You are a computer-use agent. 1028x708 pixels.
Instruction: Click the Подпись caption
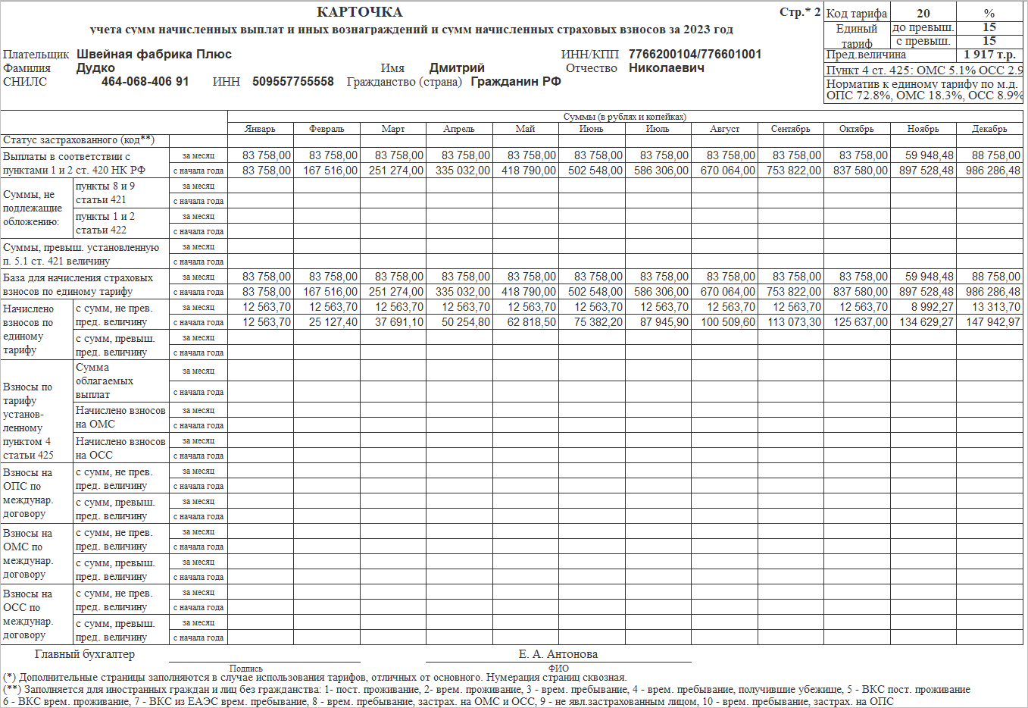click(x=246, y=669)
